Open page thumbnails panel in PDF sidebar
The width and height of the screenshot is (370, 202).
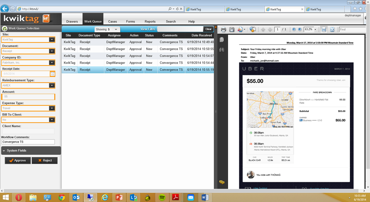(x=222, y=39)
